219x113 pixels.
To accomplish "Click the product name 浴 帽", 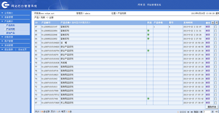I will tap(64, 43).
